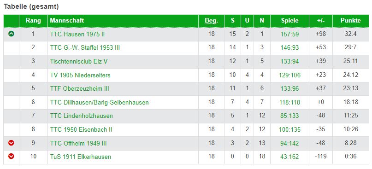
Task: Click the green promotion arrow icon
Action: pos(11,34)
